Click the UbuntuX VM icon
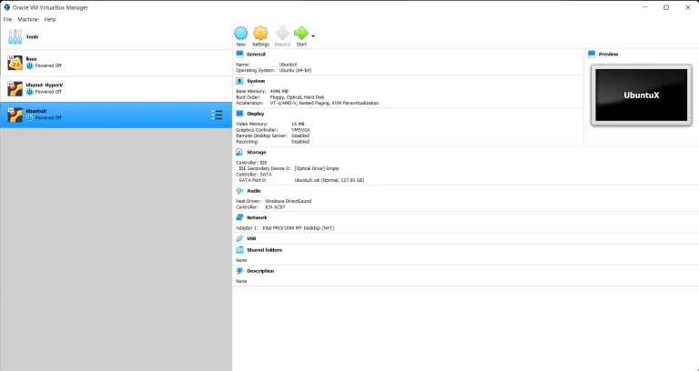Screen dimensions: 699x371 click(x=15, y=115)
